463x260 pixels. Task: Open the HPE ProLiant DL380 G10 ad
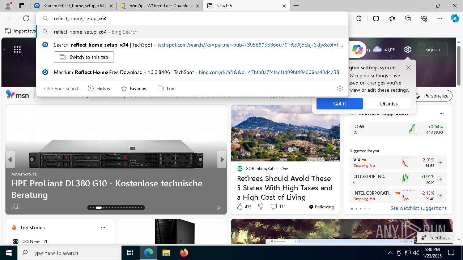click(x=107, y=189)
